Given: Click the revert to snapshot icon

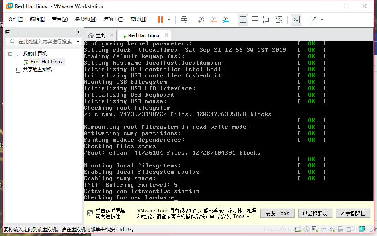Looking at the screenshot, I should tap(213, 20).
